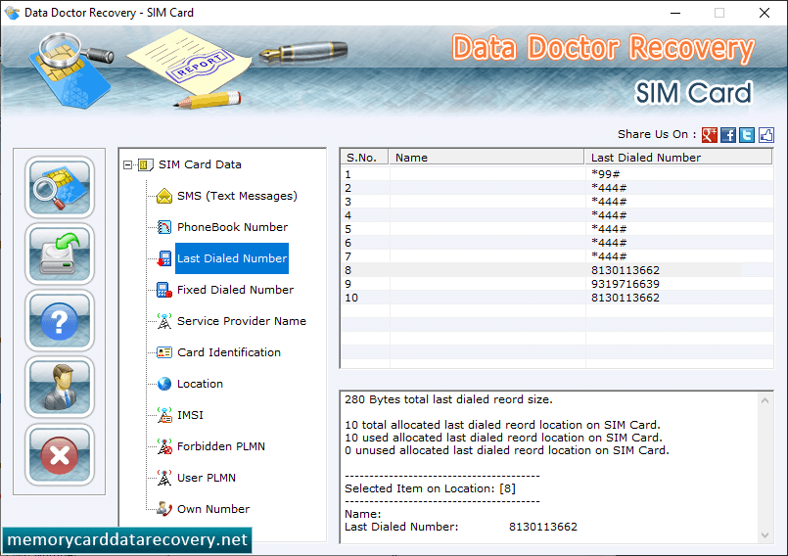Select row 5 with *444#
This screenshot has height=556, width=788.
[x=557, y=229]
